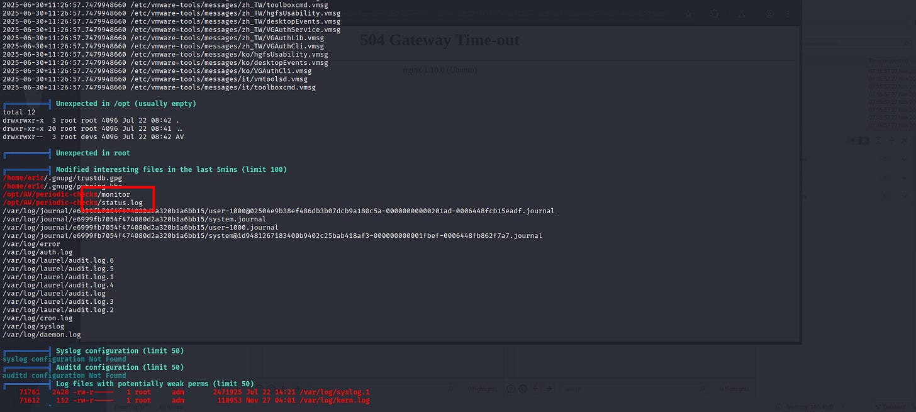Open the browser extensions puzzle icon

[x=714, y=13]
